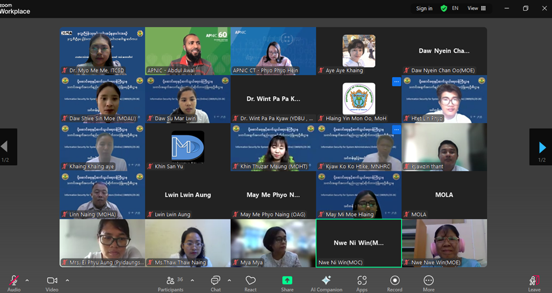
Task: Click the green Share screen button
Action: (x=287, y=282)
